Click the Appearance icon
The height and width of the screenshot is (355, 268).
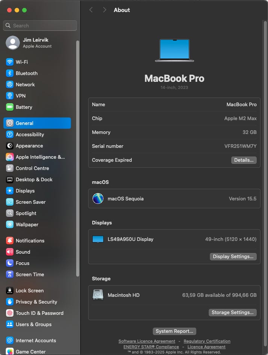tap(9, 146)
